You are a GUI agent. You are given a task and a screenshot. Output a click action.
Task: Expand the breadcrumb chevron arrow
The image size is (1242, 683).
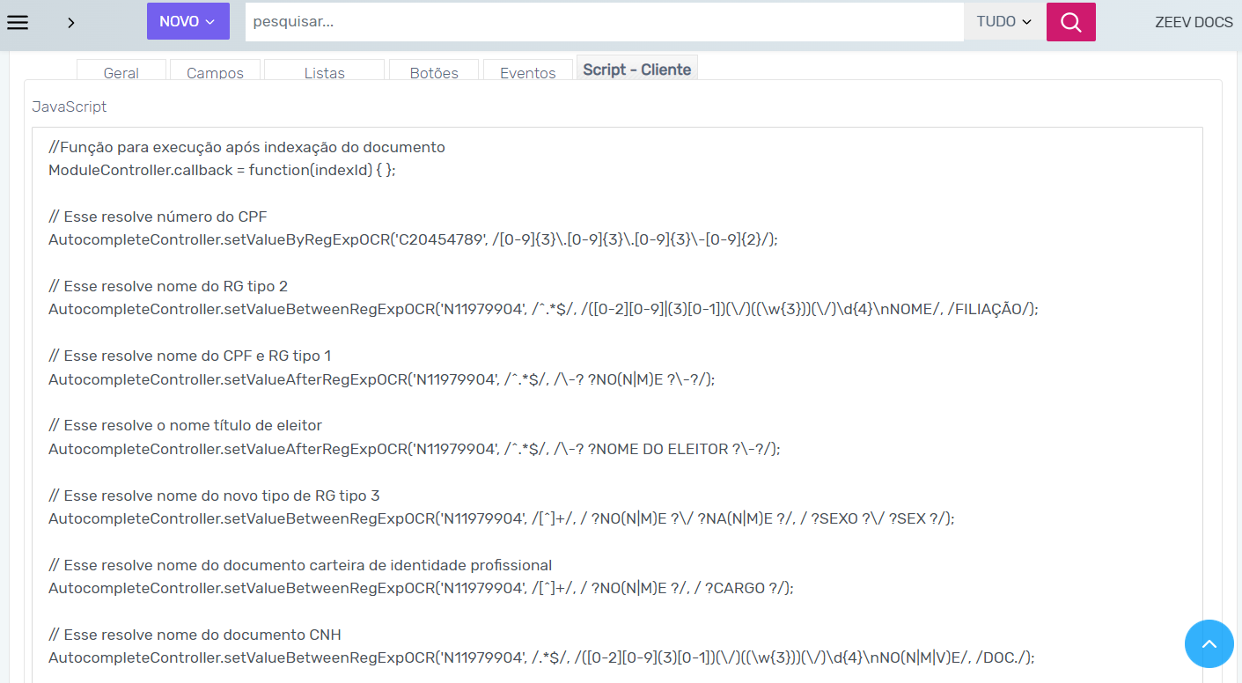click(71, 23)
